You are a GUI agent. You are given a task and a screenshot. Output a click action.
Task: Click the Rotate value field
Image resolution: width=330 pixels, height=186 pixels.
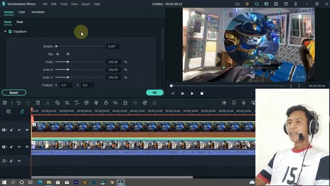tap(112, 47)
